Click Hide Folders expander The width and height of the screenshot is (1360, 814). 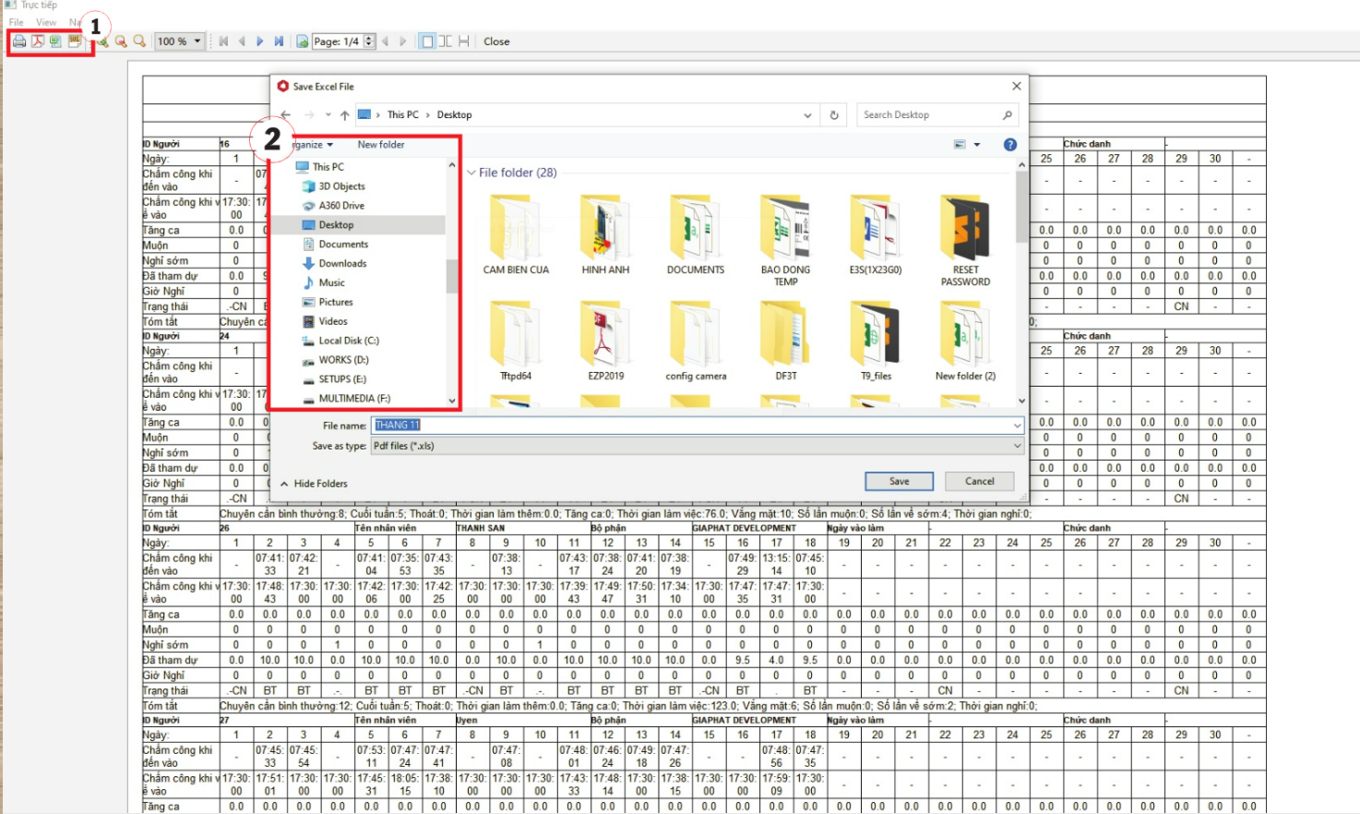pos(314,484)
